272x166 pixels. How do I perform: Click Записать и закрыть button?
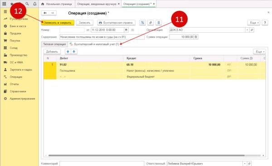pyautogui.click(x=58, y=23)
